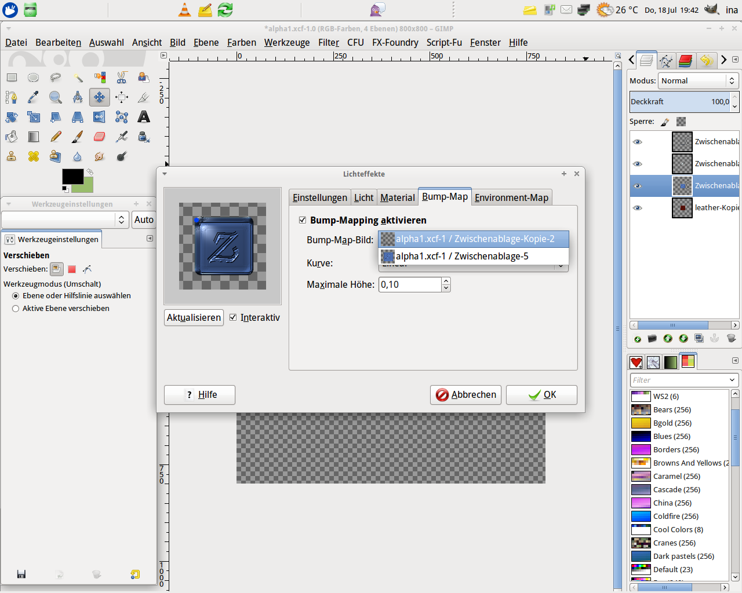
Task: Switch to the Licht tab
Action: click(364, 197)
